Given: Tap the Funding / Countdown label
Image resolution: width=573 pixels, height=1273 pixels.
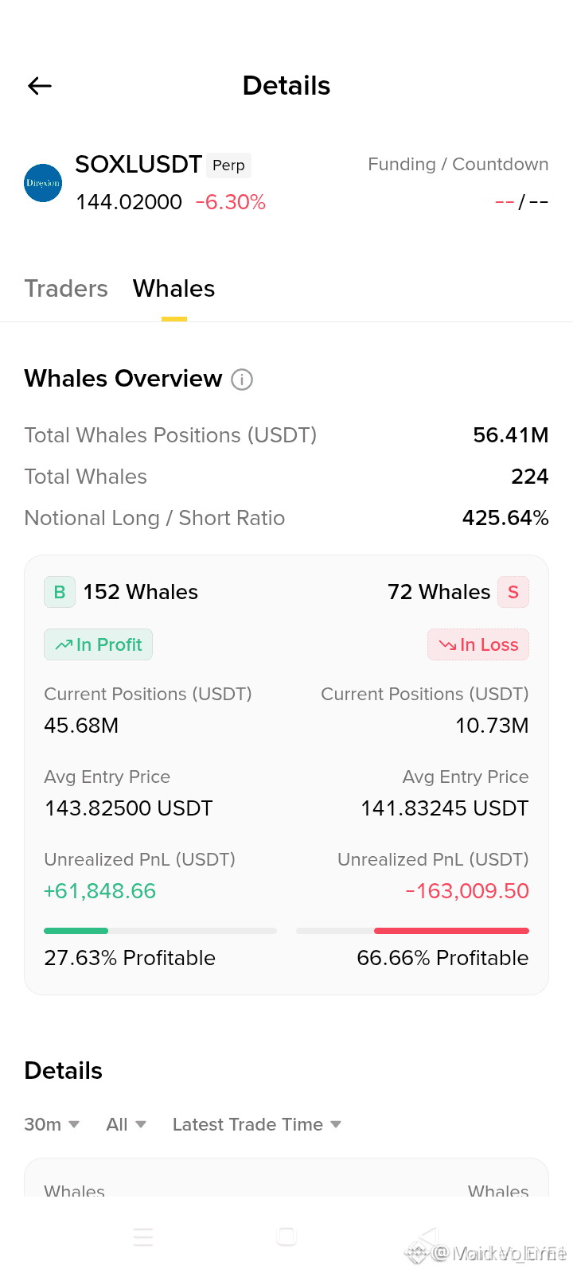Looking at the screenshot, I should 458,164.
